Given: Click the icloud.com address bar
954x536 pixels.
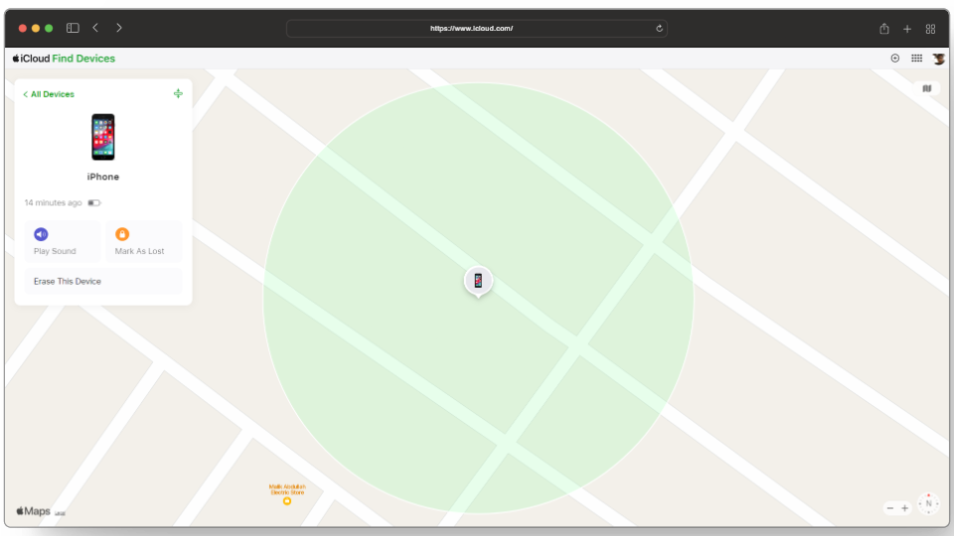Looking at the screenshot, I should point(476,29).
